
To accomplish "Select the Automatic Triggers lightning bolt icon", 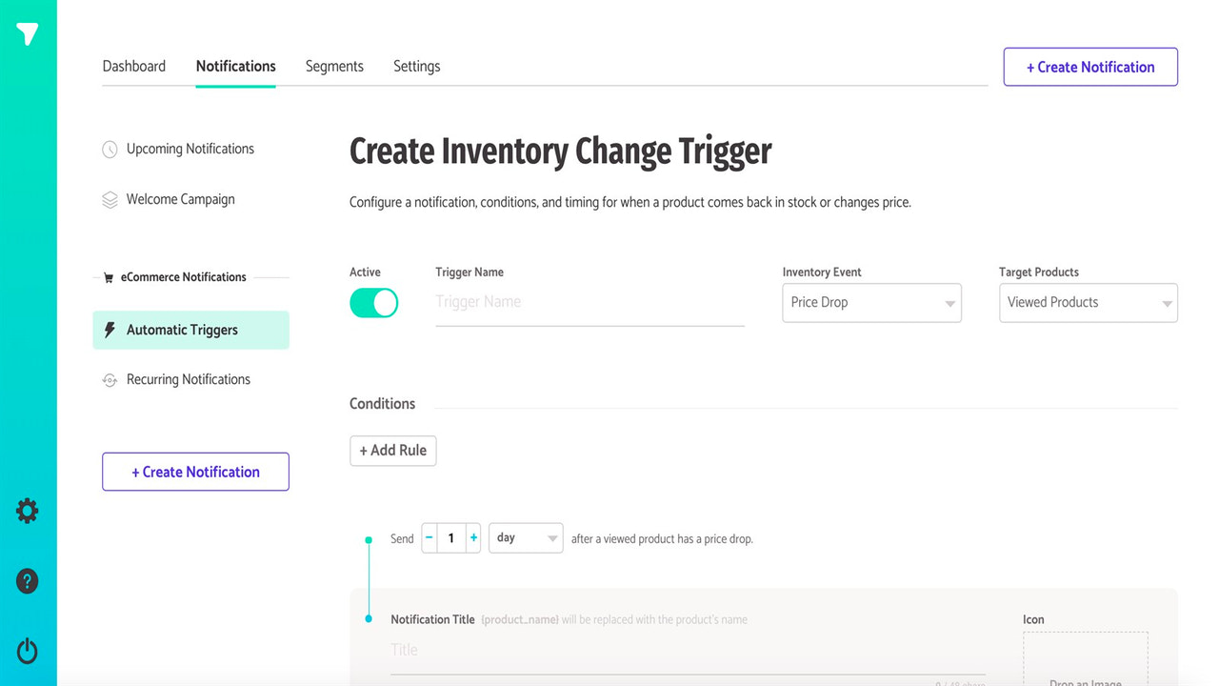I will tap(111, 329).
